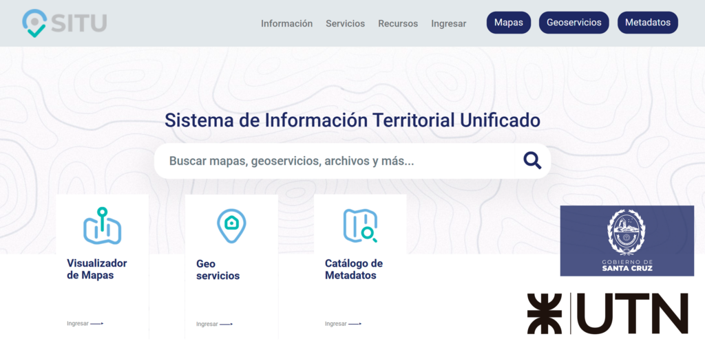Click Ingresar under Visualizador de Mapas
The width and height of the screenshot is (705, 352).
click(x=85, y=324)
